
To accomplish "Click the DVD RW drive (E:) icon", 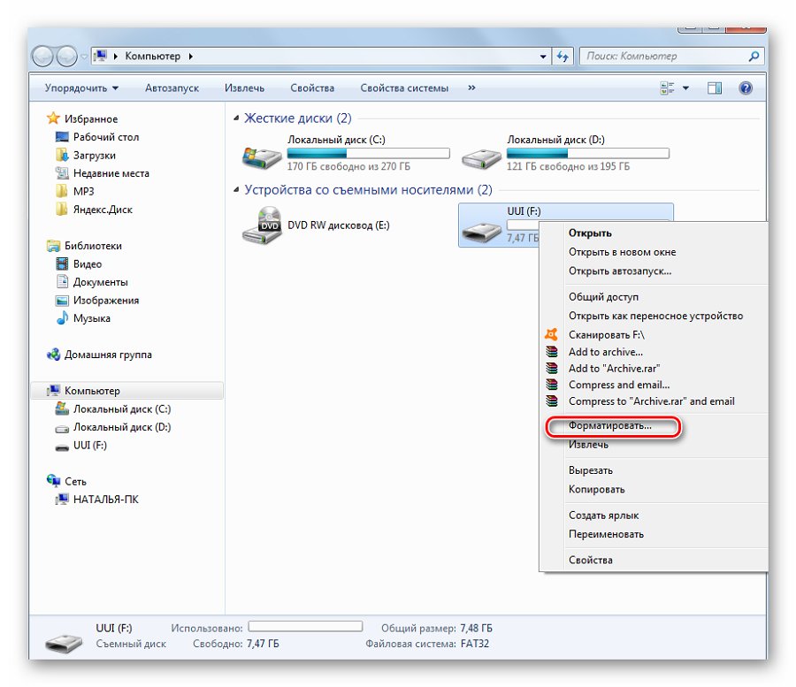I will tap(262, 225).
